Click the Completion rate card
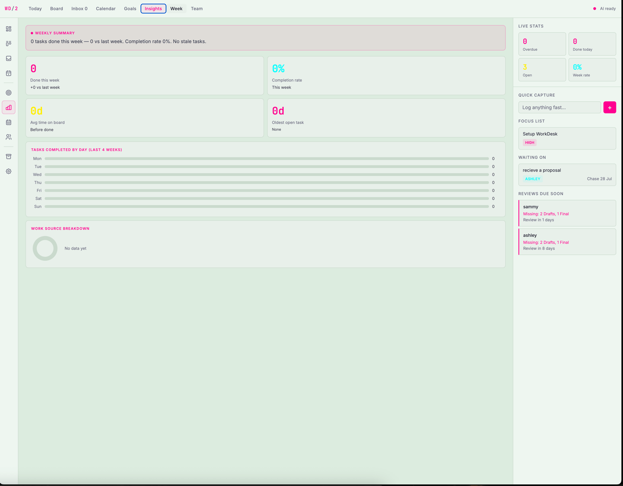This screenshot has height=486, width=623. pyautogui.click(x=386, y=76)
